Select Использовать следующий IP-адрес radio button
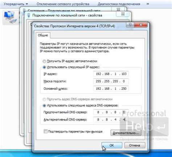This screenshot has width=172, height=157. tap(44, 67)
